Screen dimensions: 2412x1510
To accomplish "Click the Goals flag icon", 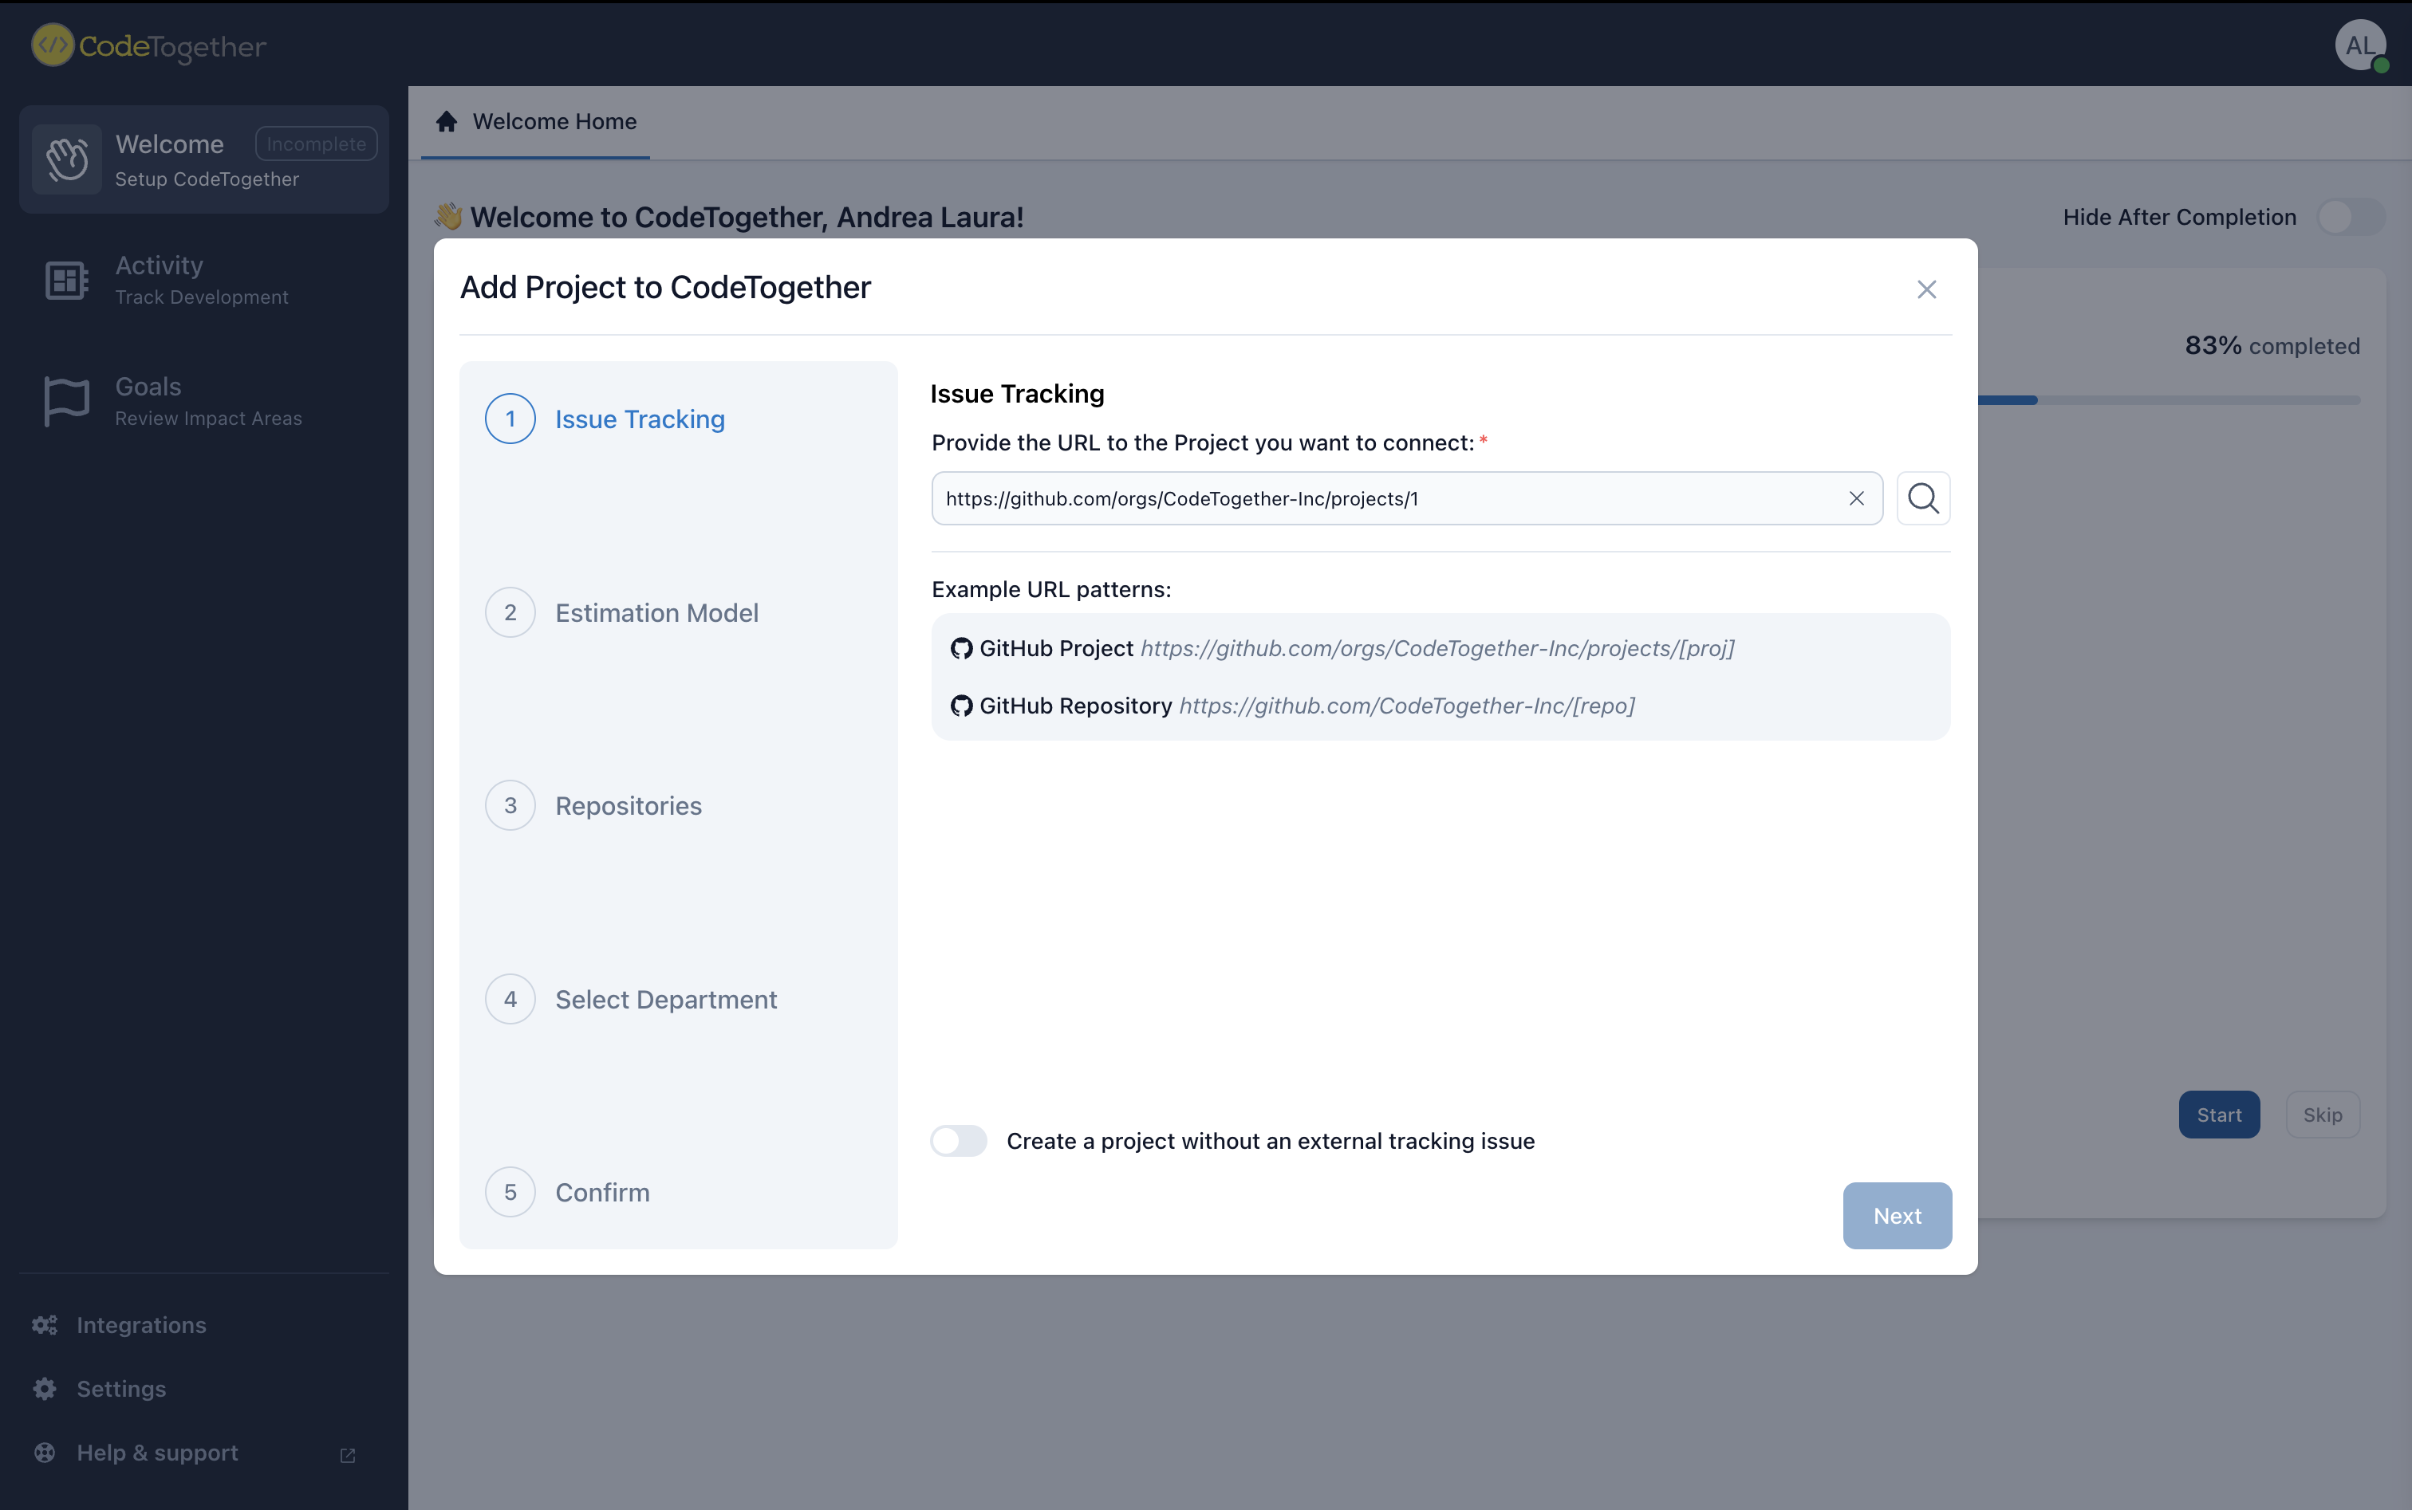I will tap(67, 402).
